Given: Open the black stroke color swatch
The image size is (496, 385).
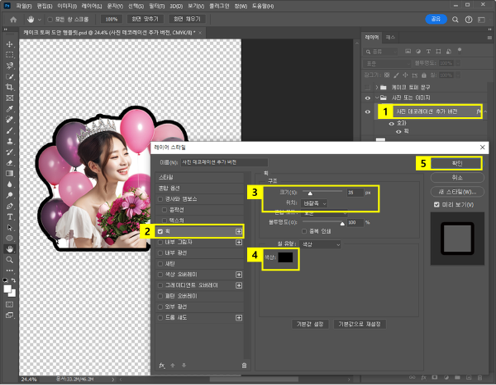Looking at the screenshot, I should (x=285, y=258).
